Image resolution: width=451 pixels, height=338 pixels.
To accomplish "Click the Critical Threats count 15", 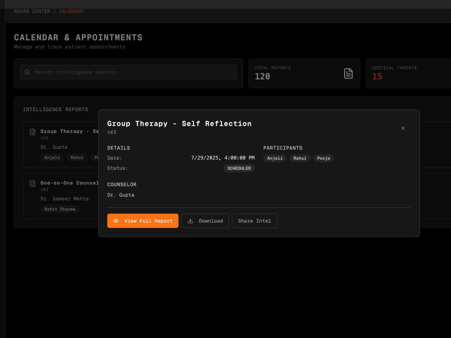I will pyautogui.click(x=377, y=77).
